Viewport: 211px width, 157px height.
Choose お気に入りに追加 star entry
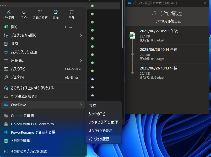tap(43, 52)
